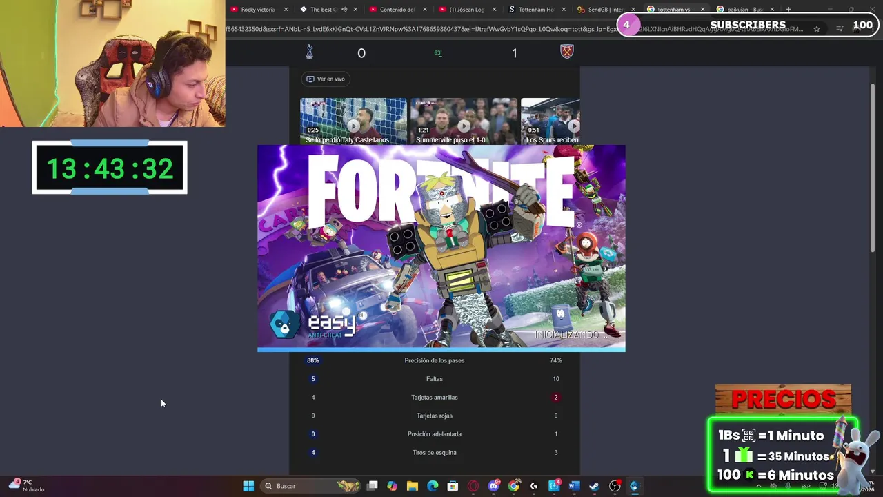The image size is (883, 497).
Task: Bookmark this page with the star icon
Action: click(817, 29)
